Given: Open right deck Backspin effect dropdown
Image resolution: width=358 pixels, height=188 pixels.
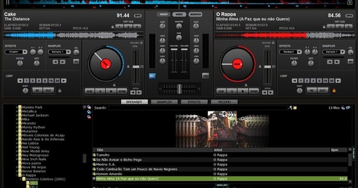Looking at the screenshot, I should point(291,52).
